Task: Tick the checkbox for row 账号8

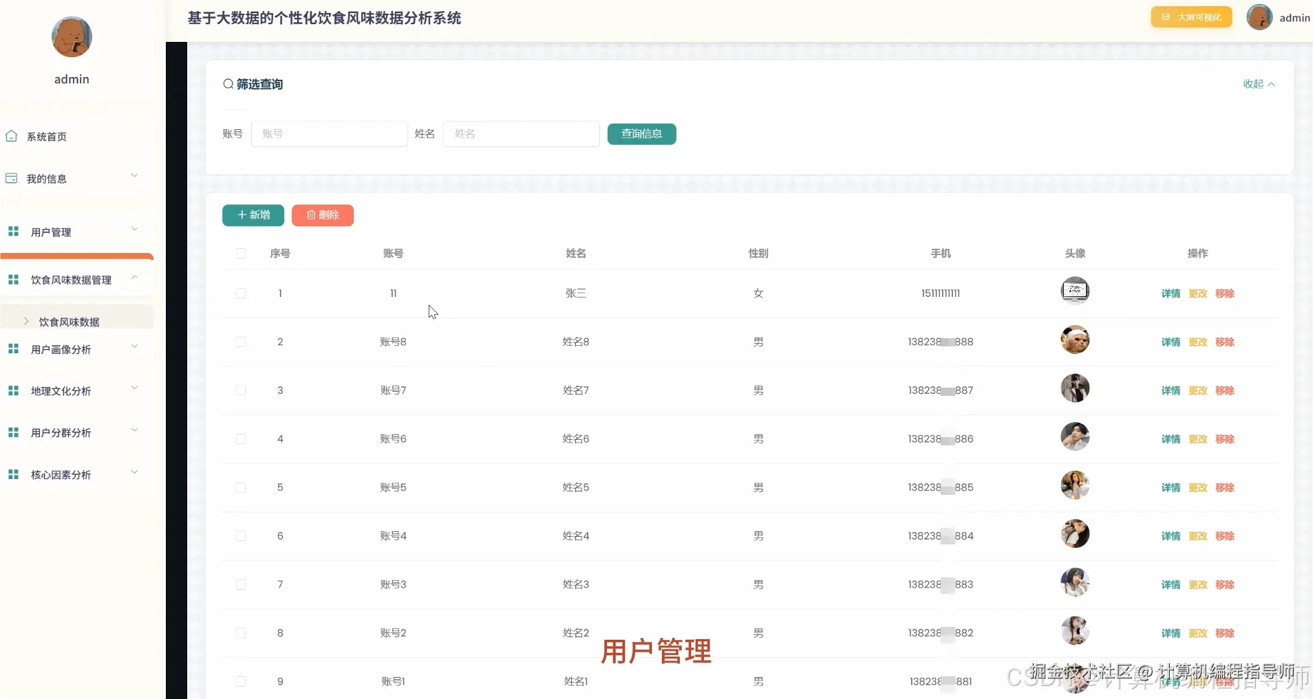Action: pyautogui.click(x=241, y=342)
